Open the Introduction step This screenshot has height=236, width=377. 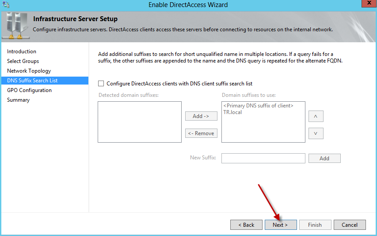click(22, 52)
